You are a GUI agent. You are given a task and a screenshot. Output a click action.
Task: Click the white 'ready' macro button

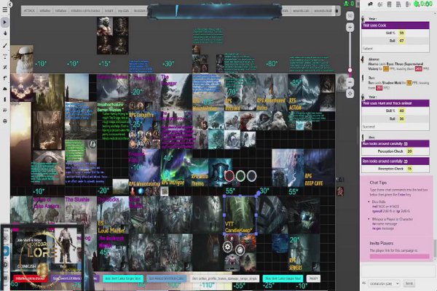pos(313,279)
